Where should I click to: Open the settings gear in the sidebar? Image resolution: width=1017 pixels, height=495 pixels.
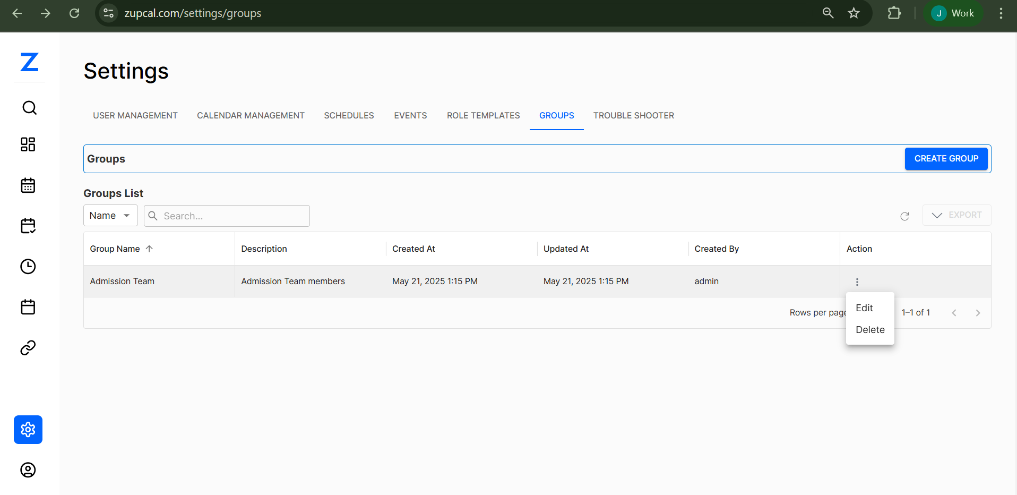[28, 430]
